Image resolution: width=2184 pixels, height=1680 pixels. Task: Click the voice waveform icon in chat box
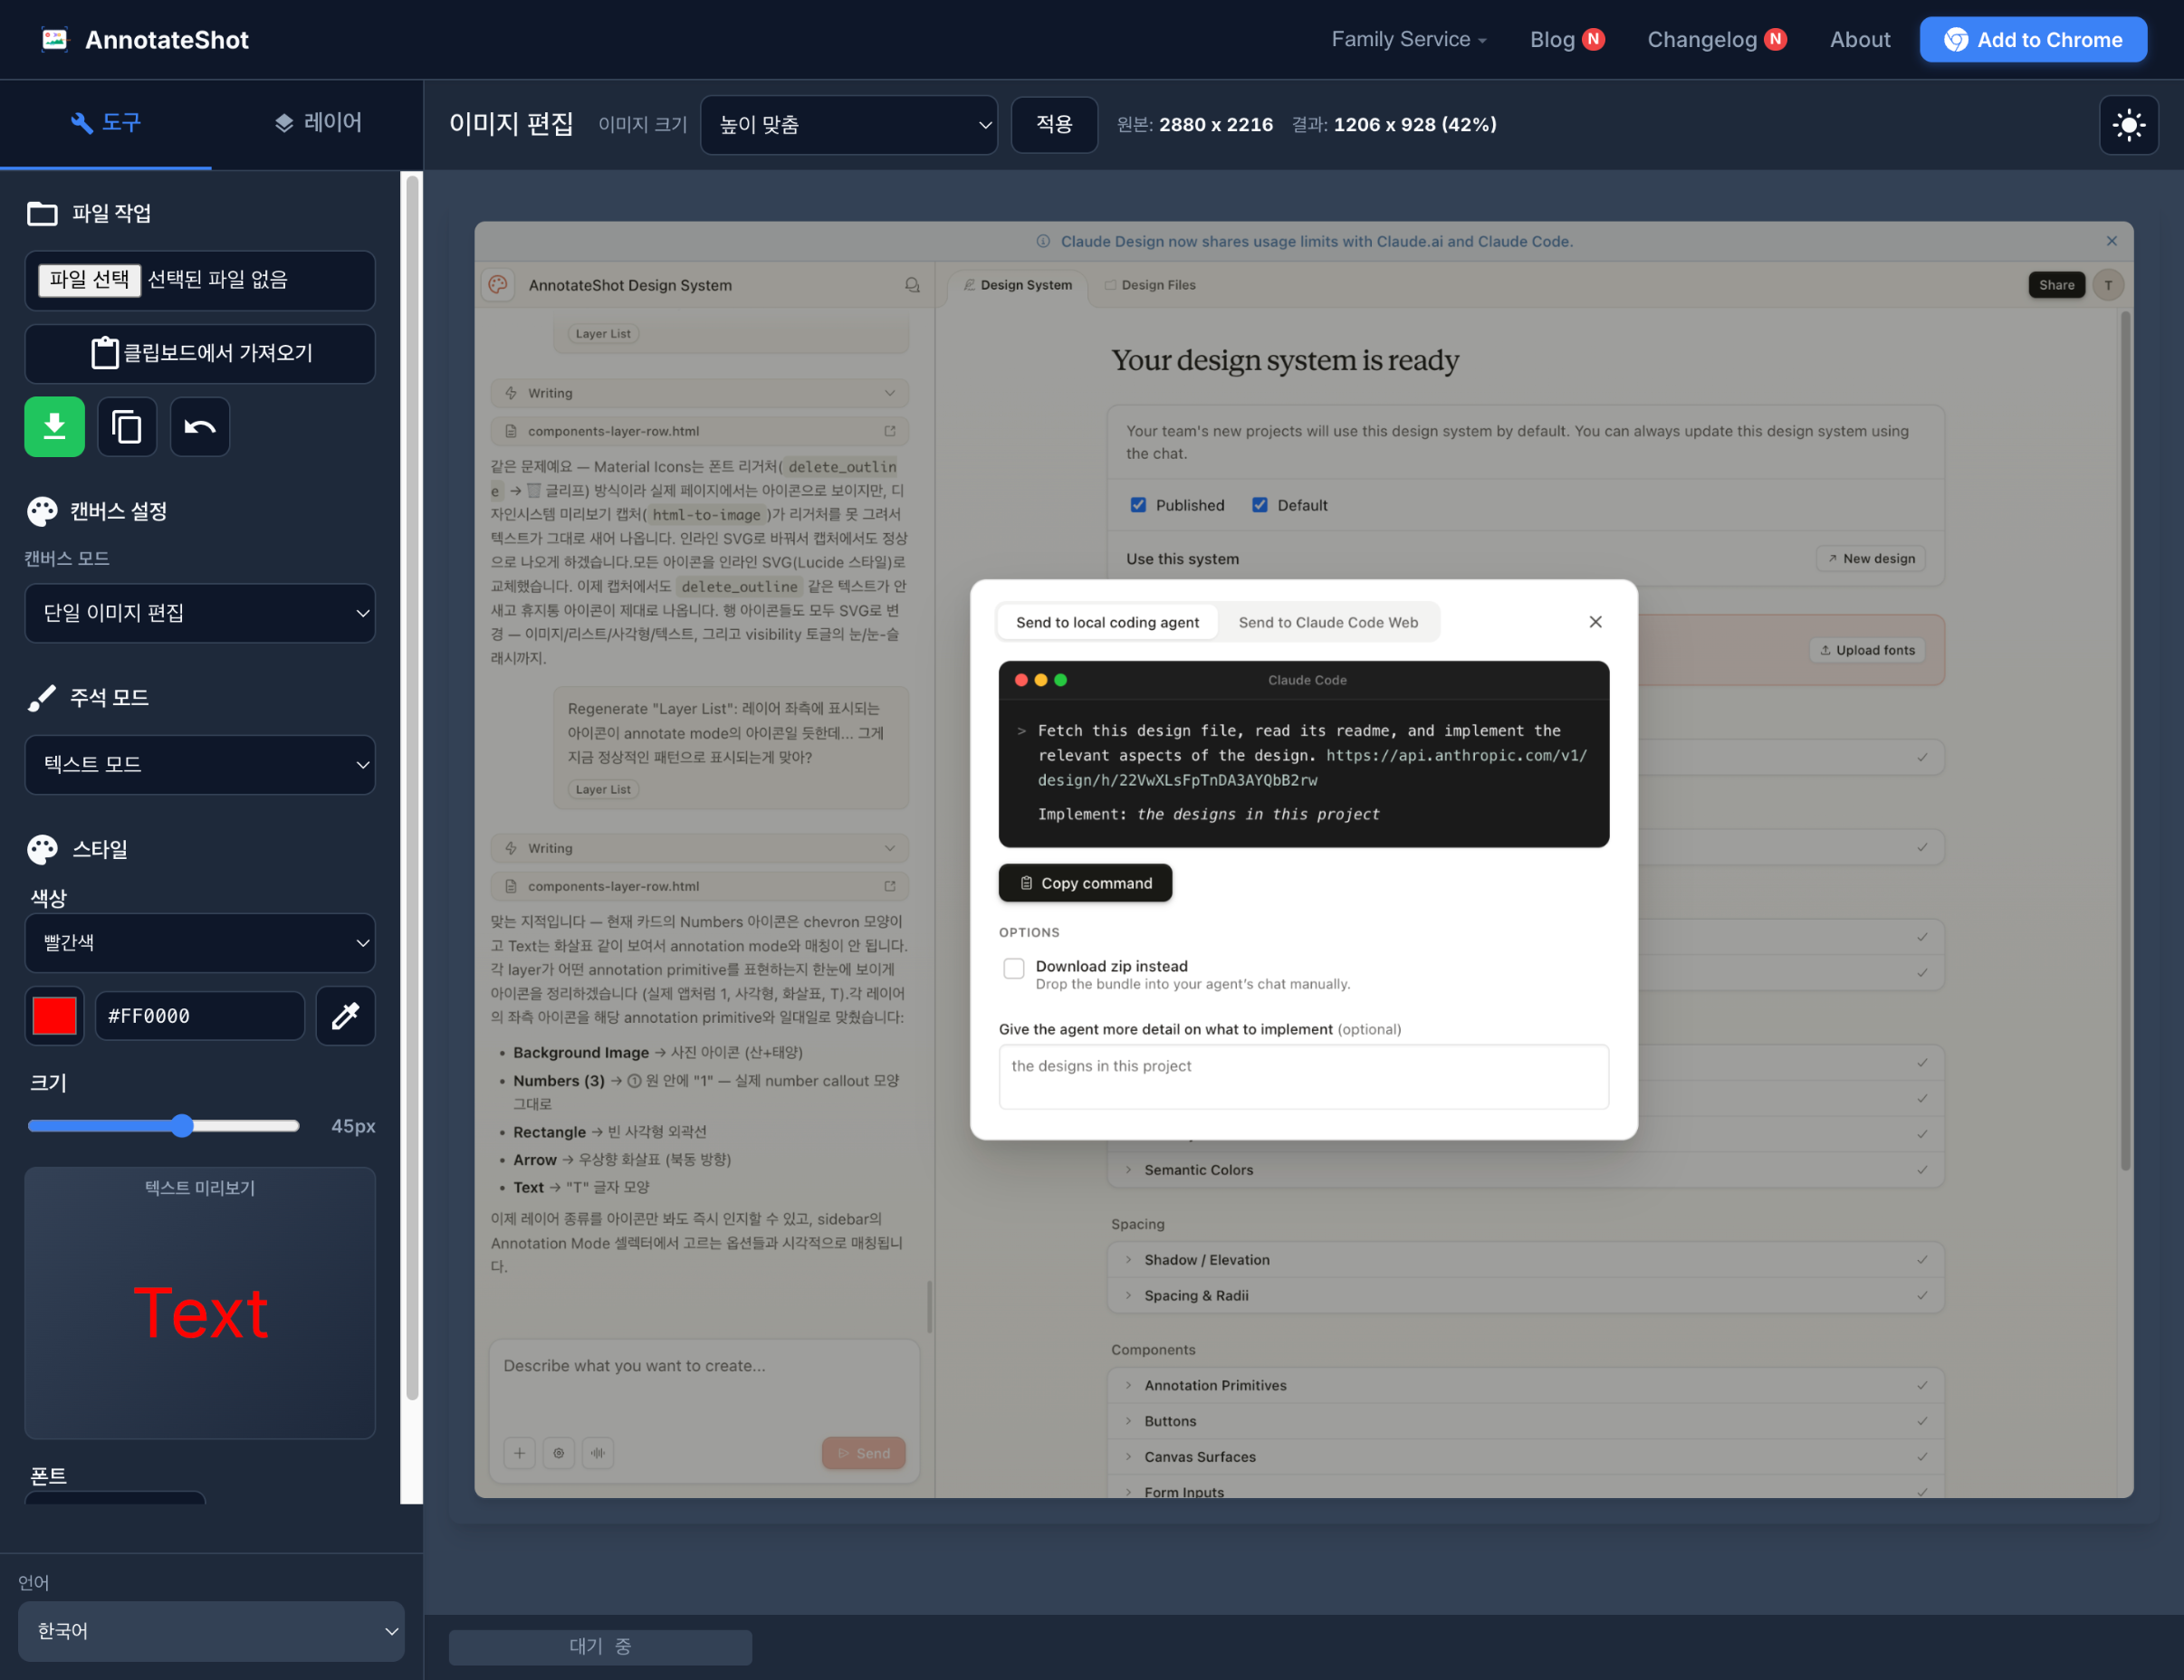pyautogui.click(x=598, y=1453)
